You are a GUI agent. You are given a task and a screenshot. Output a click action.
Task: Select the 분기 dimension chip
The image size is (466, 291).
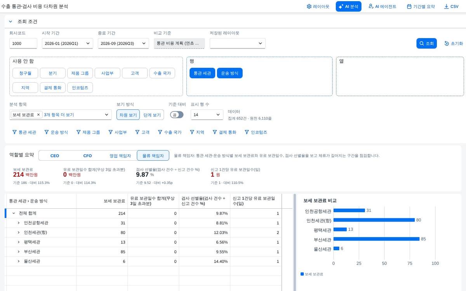(52, 73)
